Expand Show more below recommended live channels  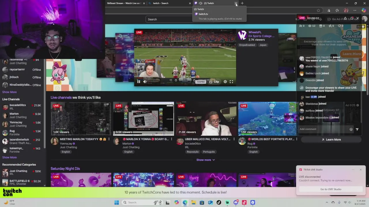[206, 160]
